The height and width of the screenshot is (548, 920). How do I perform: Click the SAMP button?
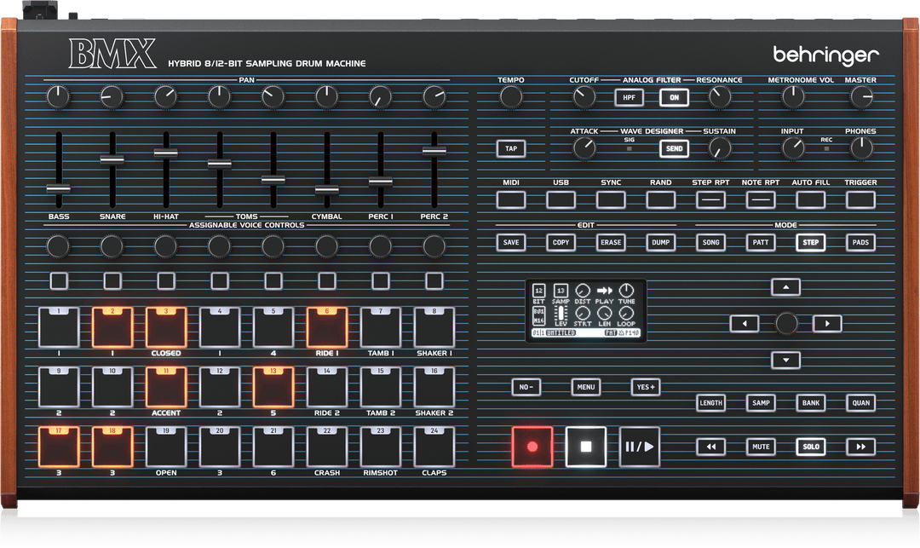coord(761,403)
